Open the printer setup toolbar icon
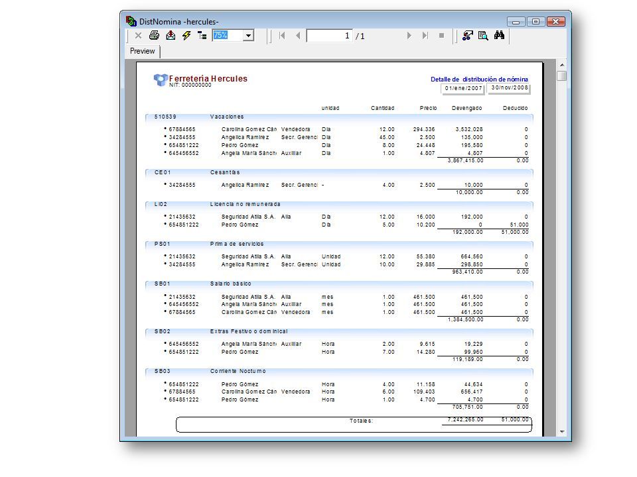The image size is (637, 477). (x=468, y=36)
